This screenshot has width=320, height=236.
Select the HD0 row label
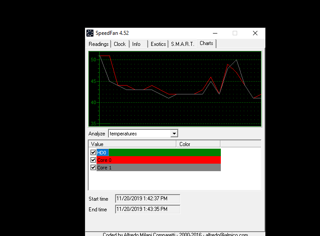[x=102, y=153]
